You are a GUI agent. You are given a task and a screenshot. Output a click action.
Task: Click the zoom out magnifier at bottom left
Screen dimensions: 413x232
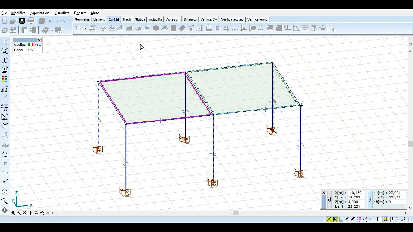pyautogui.click(x=19, y=213)
